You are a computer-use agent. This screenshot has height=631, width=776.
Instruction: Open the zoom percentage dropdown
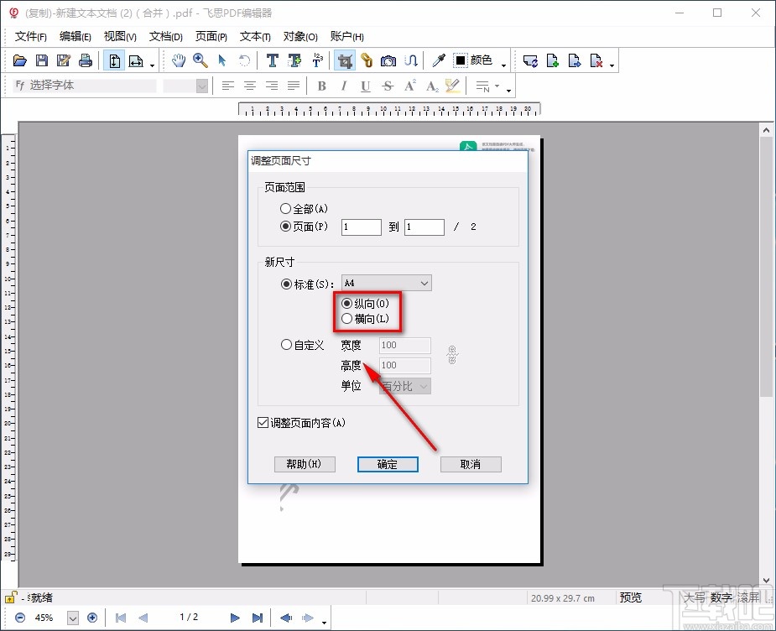click(73, 617)
